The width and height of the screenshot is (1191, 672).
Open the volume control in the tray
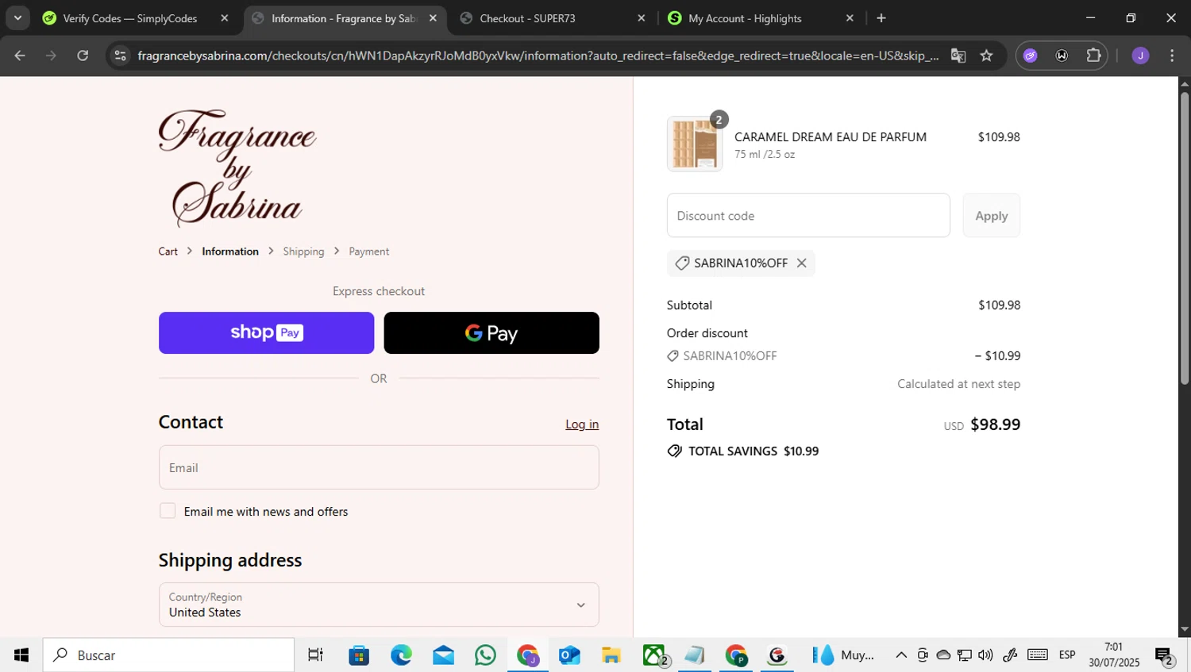(985, 655)
